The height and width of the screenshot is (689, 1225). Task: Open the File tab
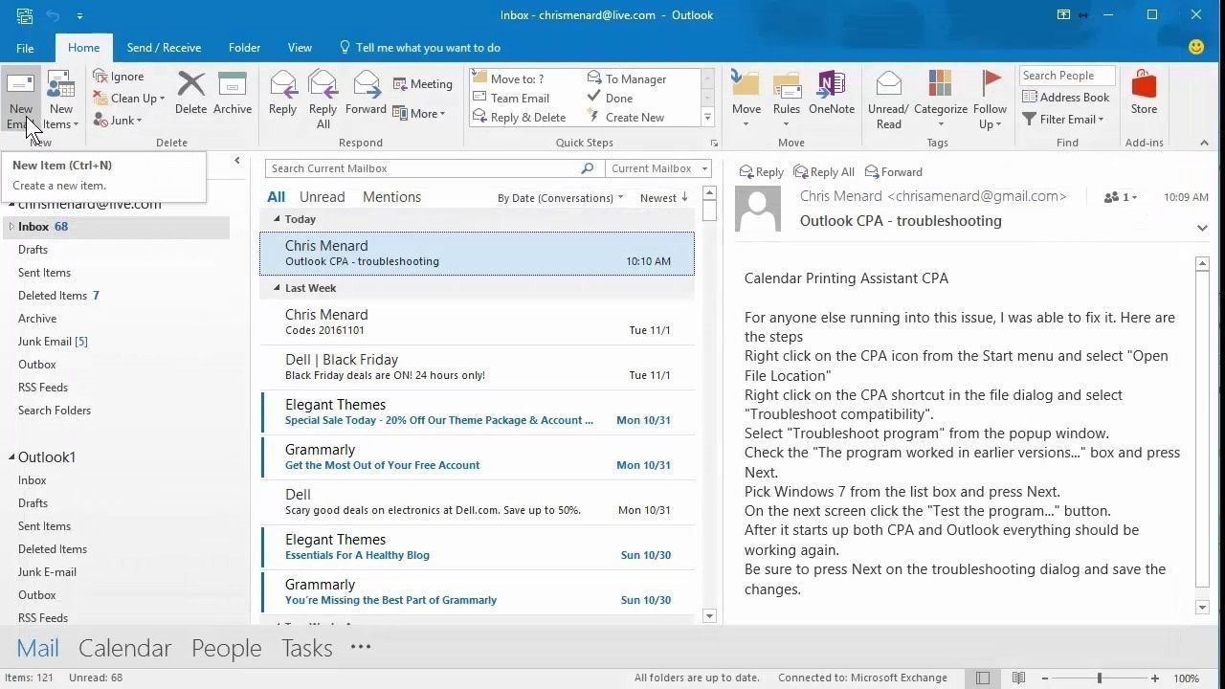[x=25, y=48]
